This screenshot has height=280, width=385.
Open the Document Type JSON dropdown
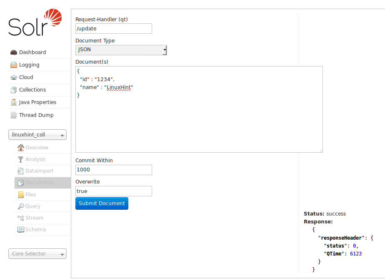121,50
